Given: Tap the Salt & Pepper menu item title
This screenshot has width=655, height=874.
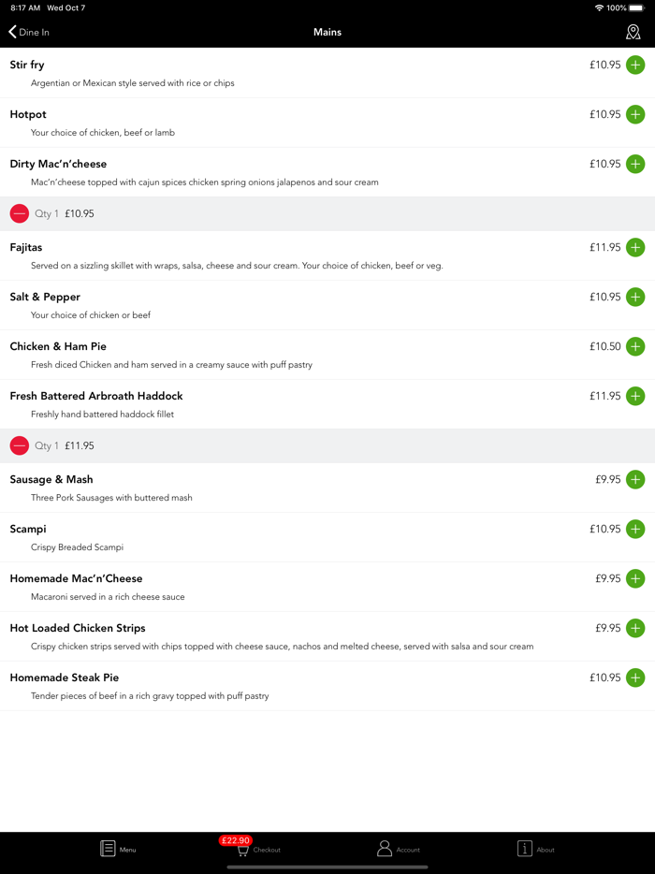Looking at the screenshot, I should point(45,297).
